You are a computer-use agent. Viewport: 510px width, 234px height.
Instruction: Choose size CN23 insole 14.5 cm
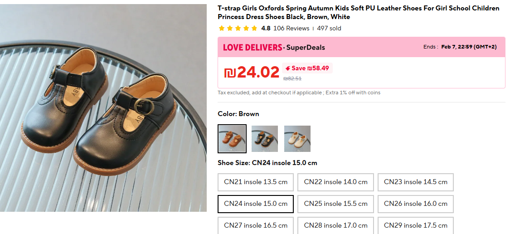click(415, 182)
